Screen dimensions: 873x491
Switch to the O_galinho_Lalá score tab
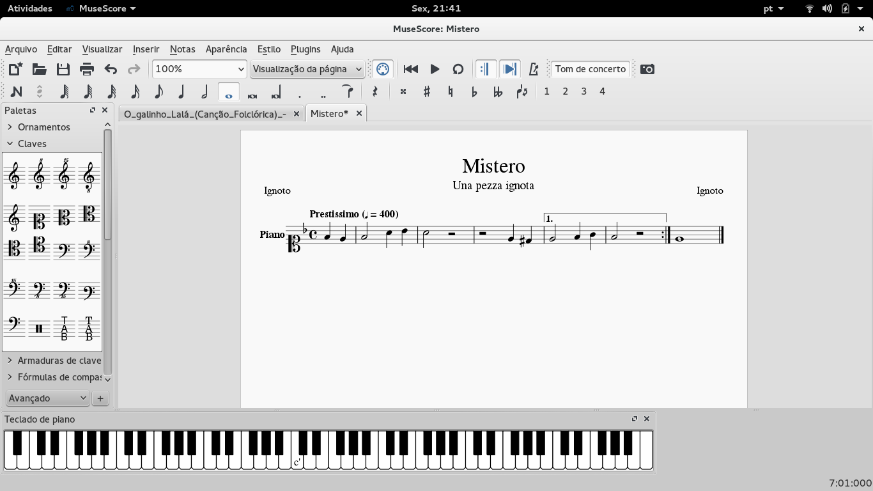[x=205, y=113]
